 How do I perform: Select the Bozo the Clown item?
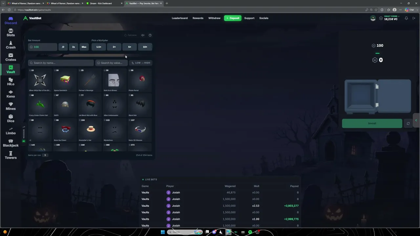[x=65, y=130]
